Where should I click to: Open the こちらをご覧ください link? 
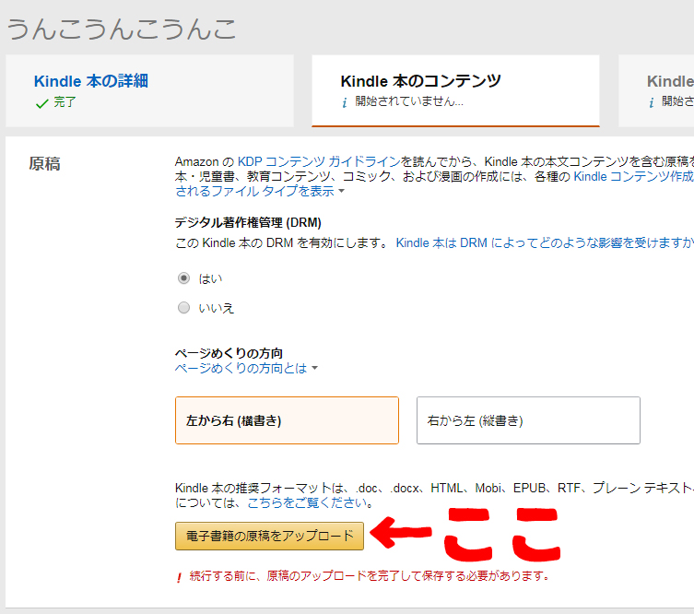tap(307, 502)
